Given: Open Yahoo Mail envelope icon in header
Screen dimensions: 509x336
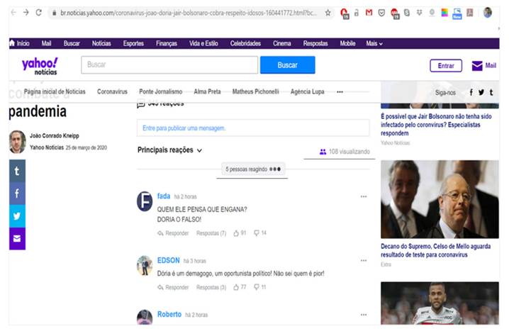Looking at the screenshot, I should 477,66.
